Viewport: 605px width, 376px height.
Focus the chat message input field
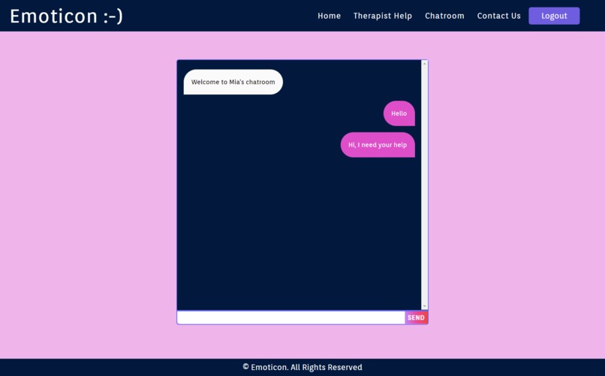pyautogui.click(x=291, y=318)
